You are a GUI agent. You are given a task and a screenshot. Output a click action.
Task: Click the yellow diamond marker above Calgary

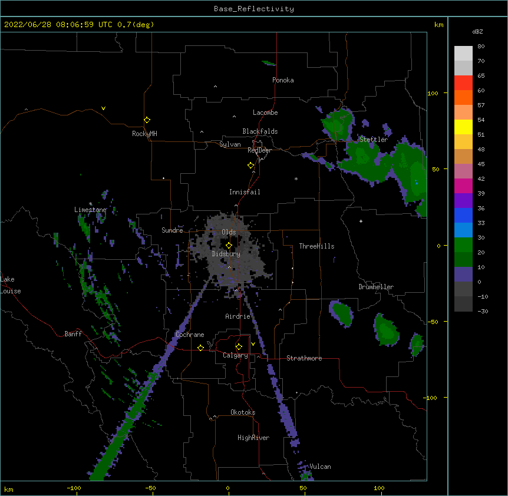click(x=239, y=347)
